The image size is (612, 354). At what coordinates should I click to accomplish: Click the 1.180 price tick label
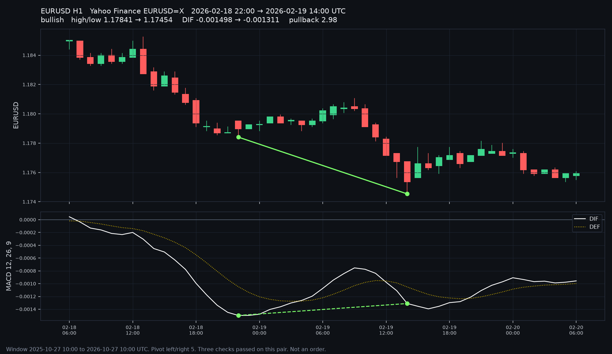pyautogui.click(x=29, y=114)
